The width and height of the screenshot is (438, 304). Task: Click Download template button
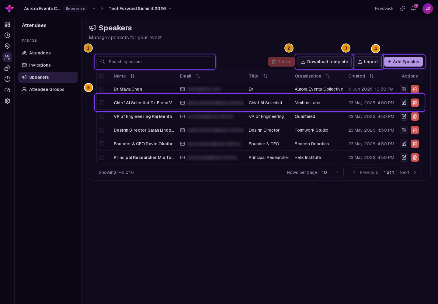coord(324,62)
